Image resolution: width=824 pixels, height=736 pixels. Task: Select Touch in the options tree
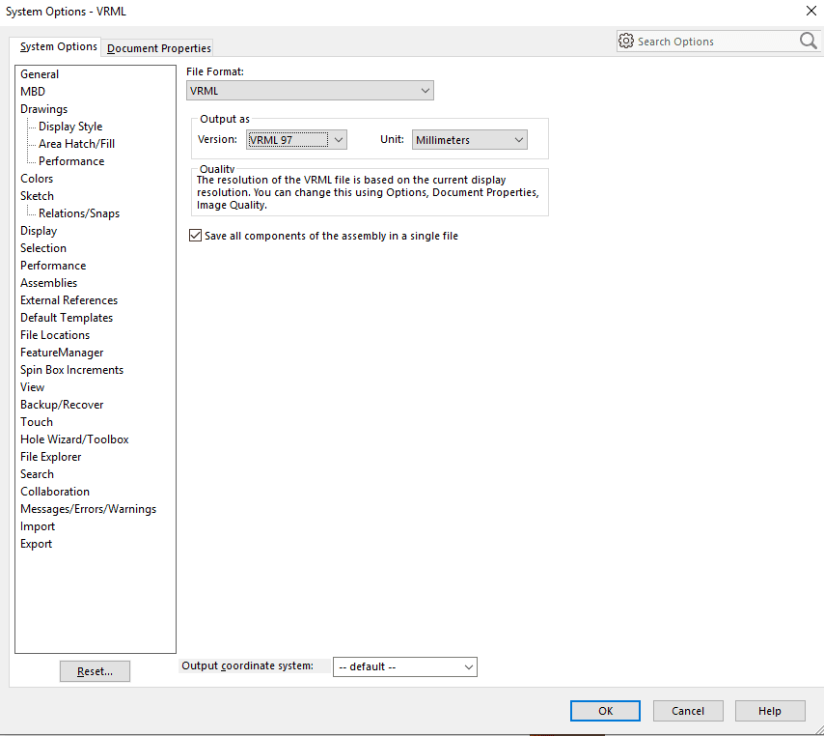click(37, 421)
